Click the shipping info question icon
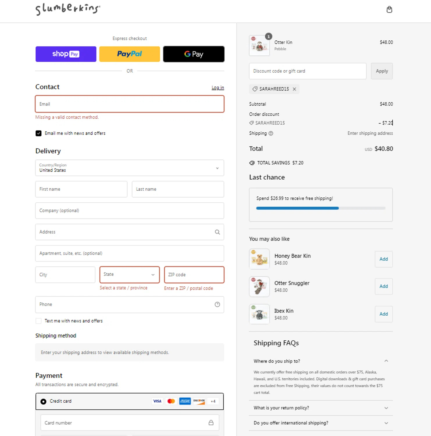Screen dimensions: 431x436 pos(271,133)
